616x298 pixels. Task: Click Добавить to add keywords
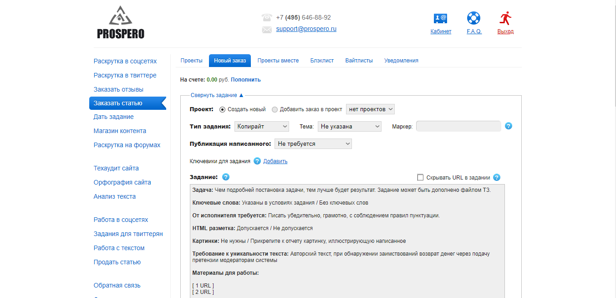click(275, 161)
